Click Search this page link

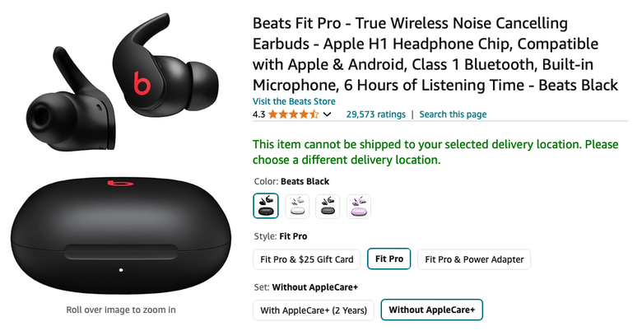453,114
